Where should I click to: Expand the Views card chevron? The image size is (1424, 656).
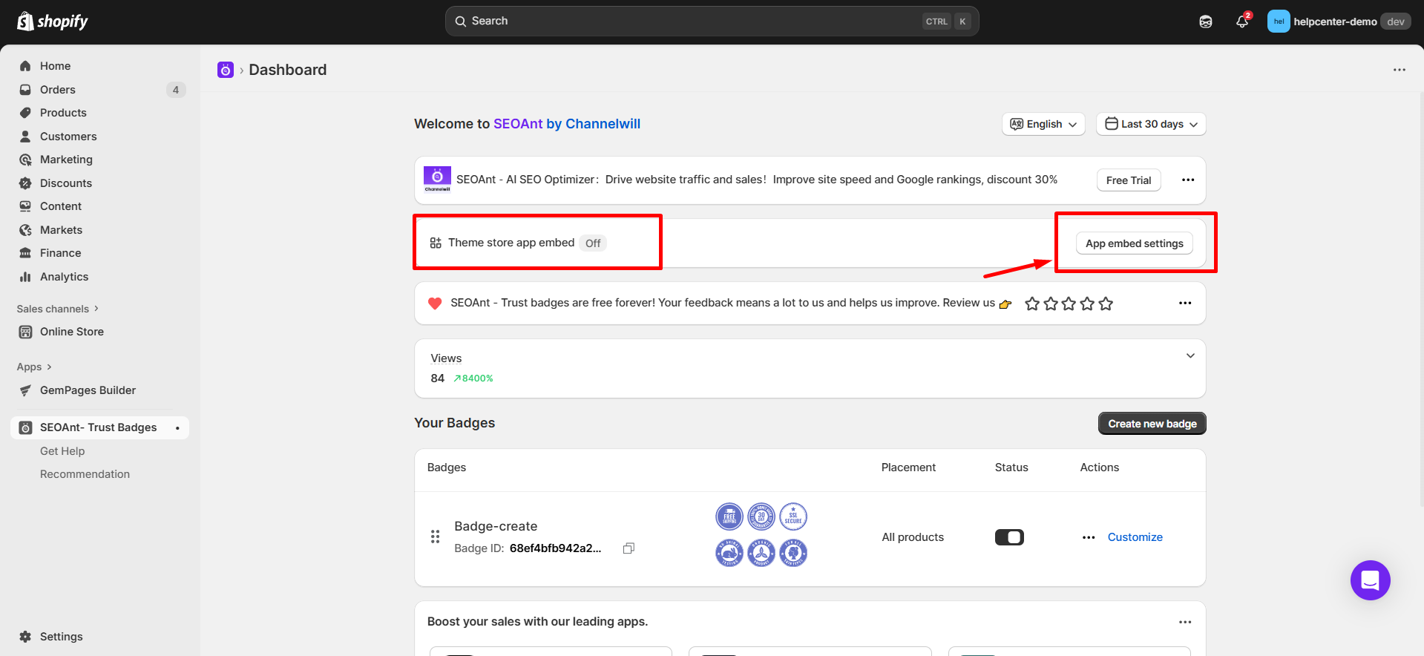[x=1190, y=356]
